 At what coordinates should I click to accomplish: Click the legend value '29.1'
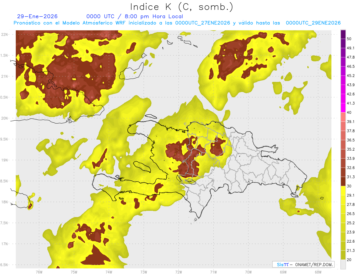[x=351, y=195]
